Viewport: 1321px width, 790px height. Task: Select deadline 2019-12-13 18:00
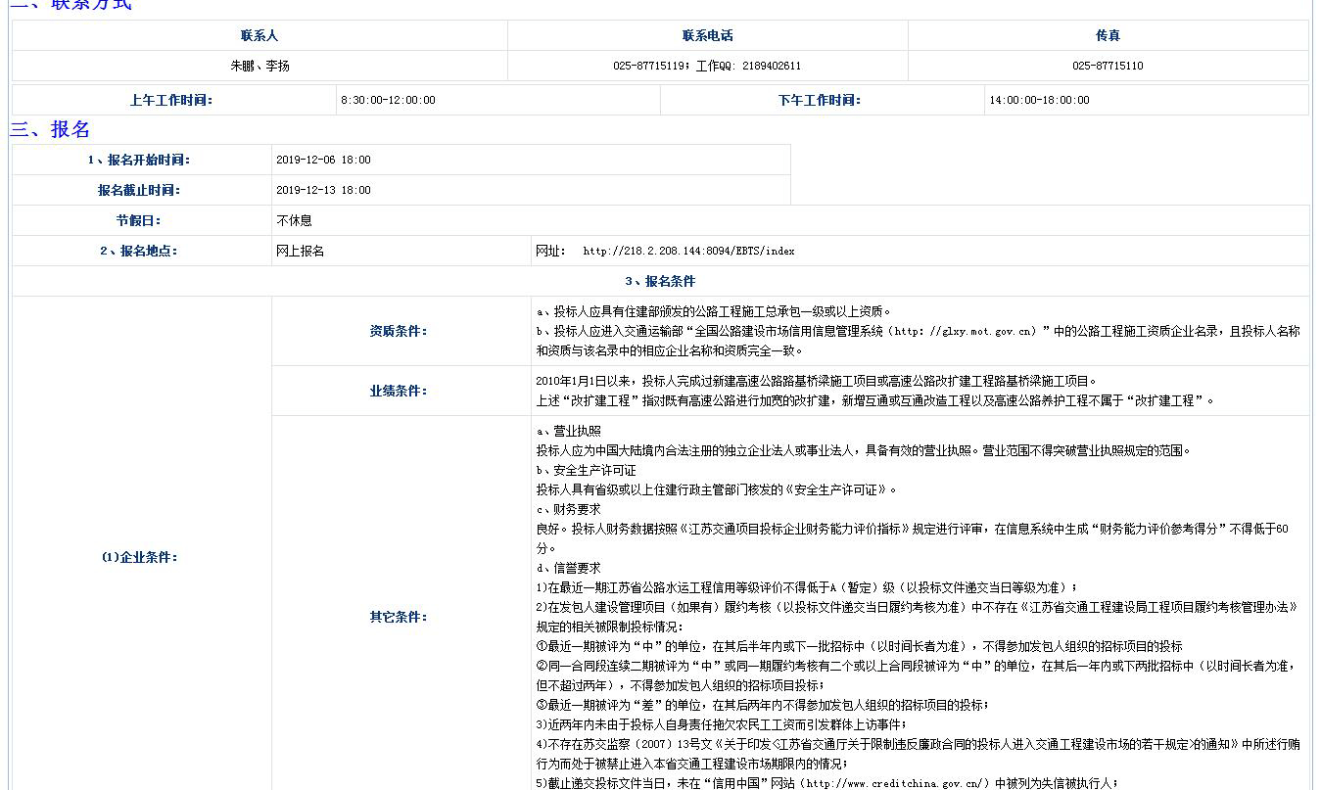click(323, 190)
